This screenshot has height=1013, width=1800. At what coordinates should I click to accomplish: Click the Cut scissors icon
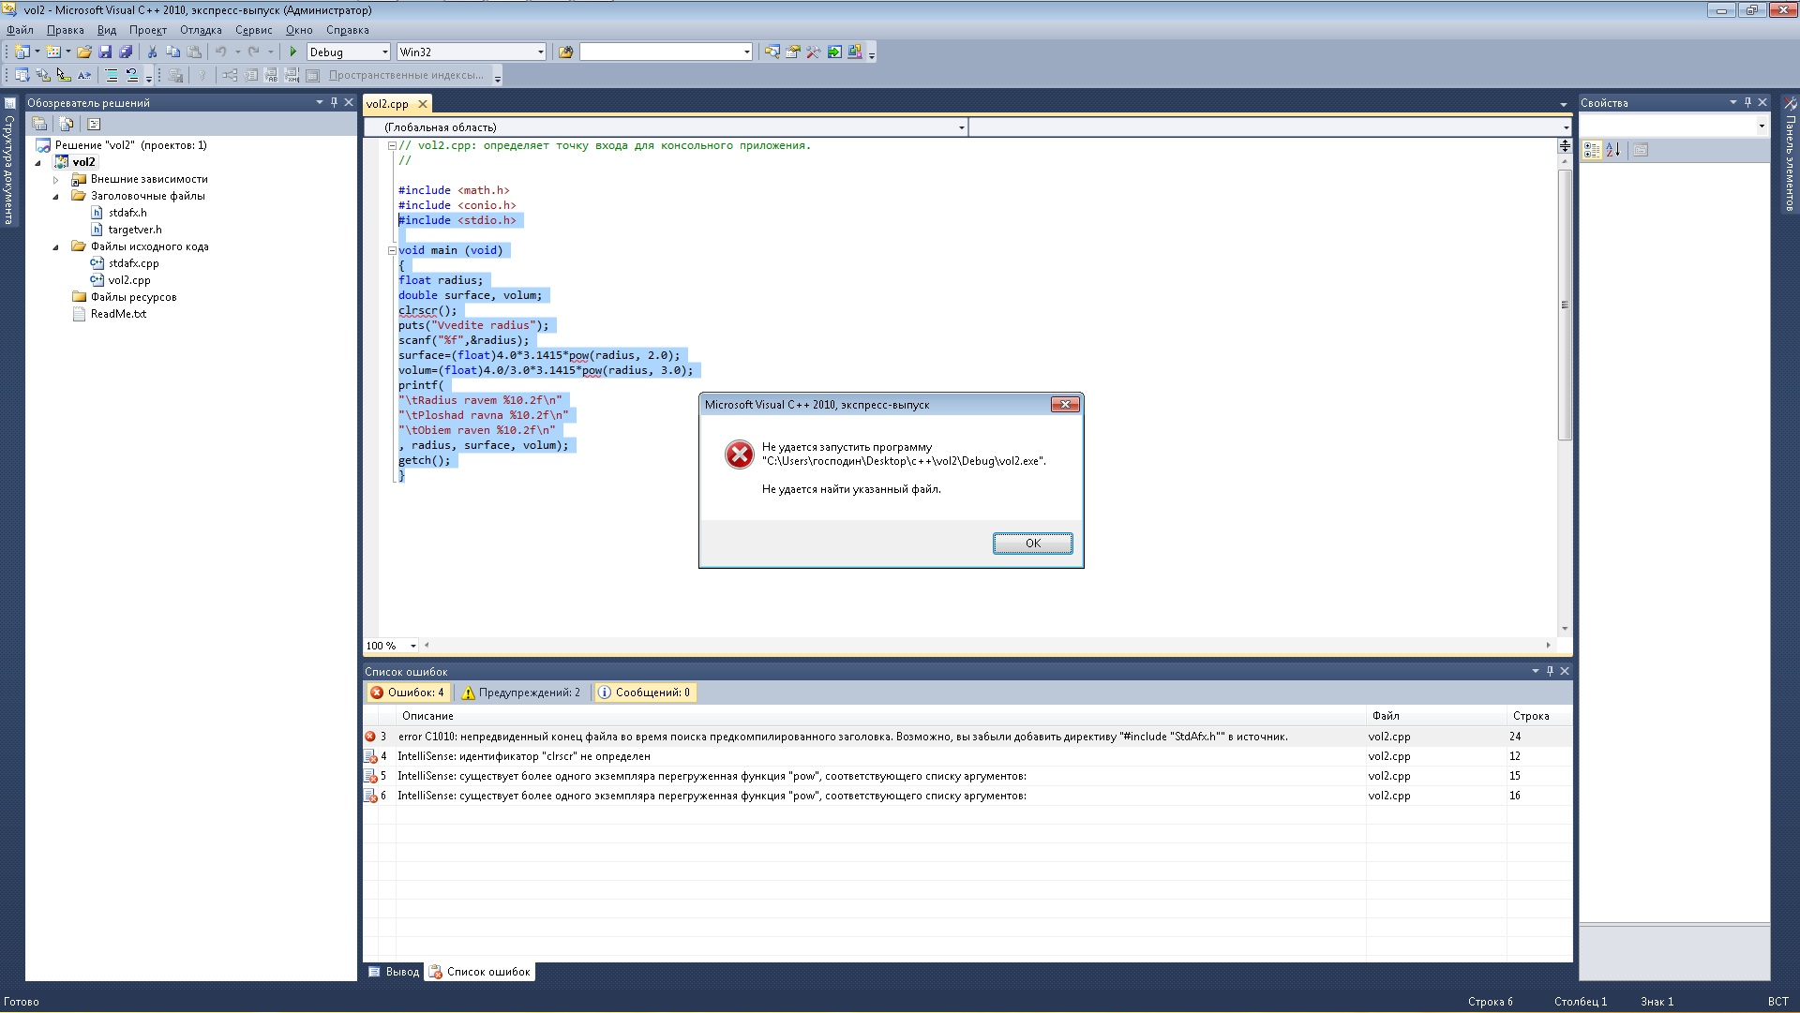click(x=152, y=52)
